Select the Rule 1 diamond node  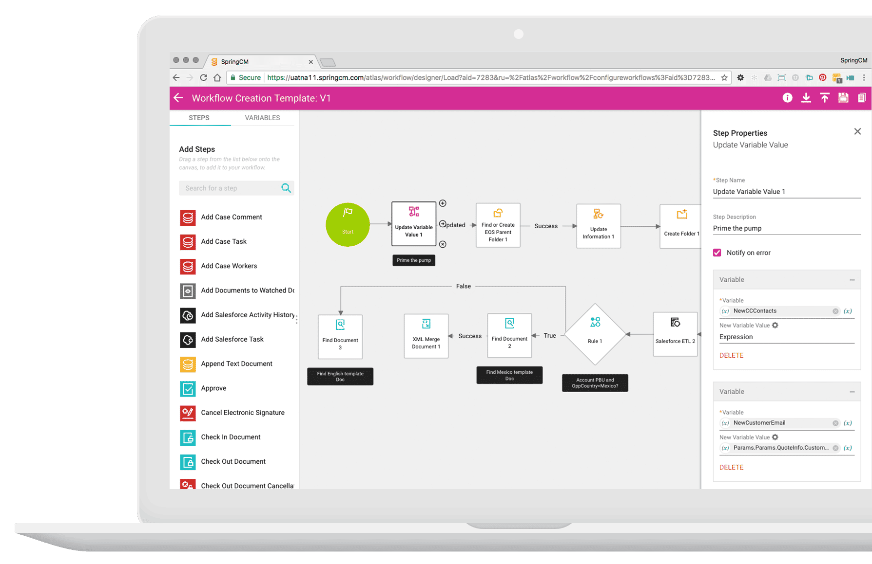(595, 334)
